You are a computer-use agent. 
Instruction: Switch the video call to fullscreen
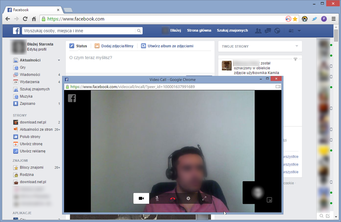pyautogui.click(x=204, y=198)
